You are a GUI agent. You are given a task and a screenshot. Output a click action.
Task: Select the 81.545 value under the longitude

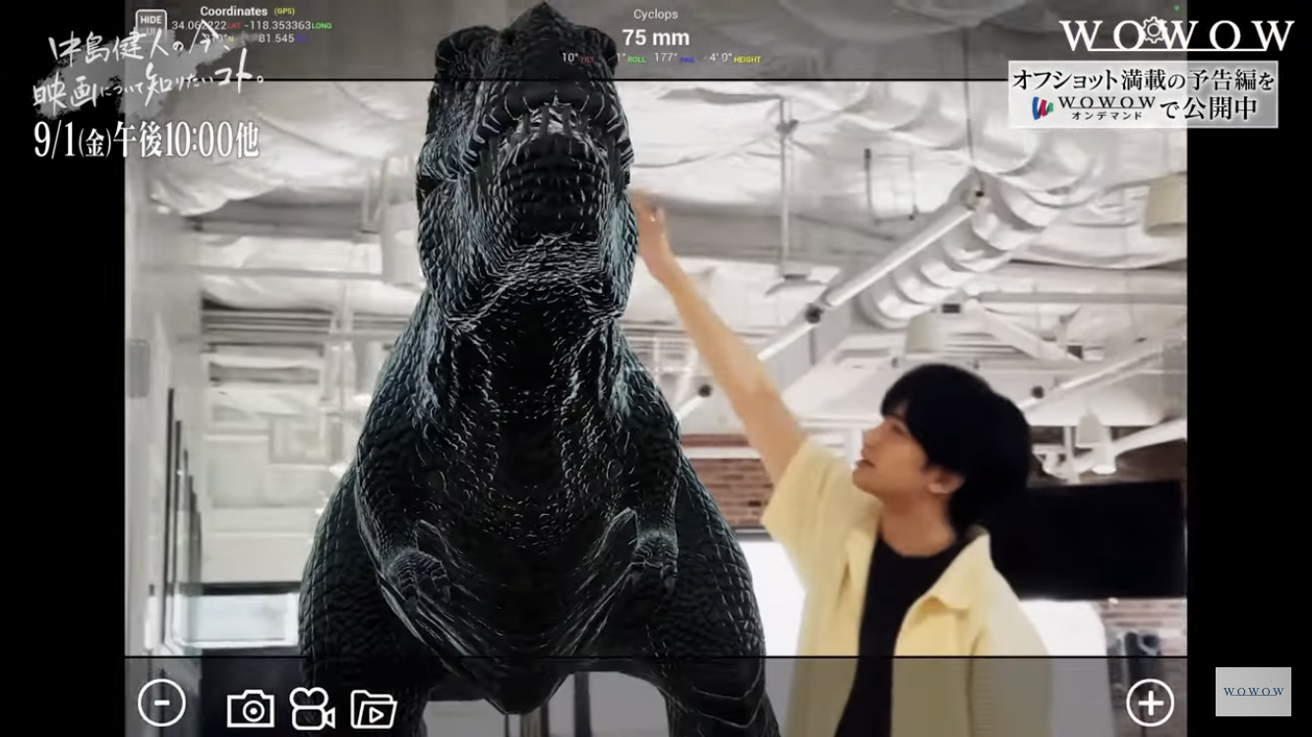pyautogui.click(x=276, y=38)
